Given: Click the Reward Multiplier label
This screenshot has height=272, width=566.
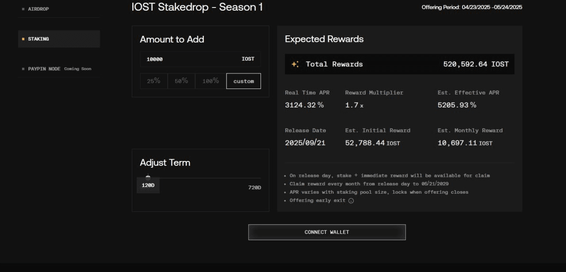Looking at the screenshot, I should (x=374, y=93).
